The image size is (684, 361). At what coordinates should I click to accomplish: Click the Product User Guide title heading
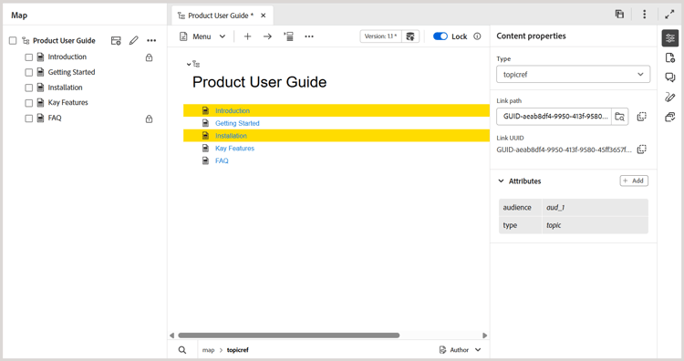(260, 82)
